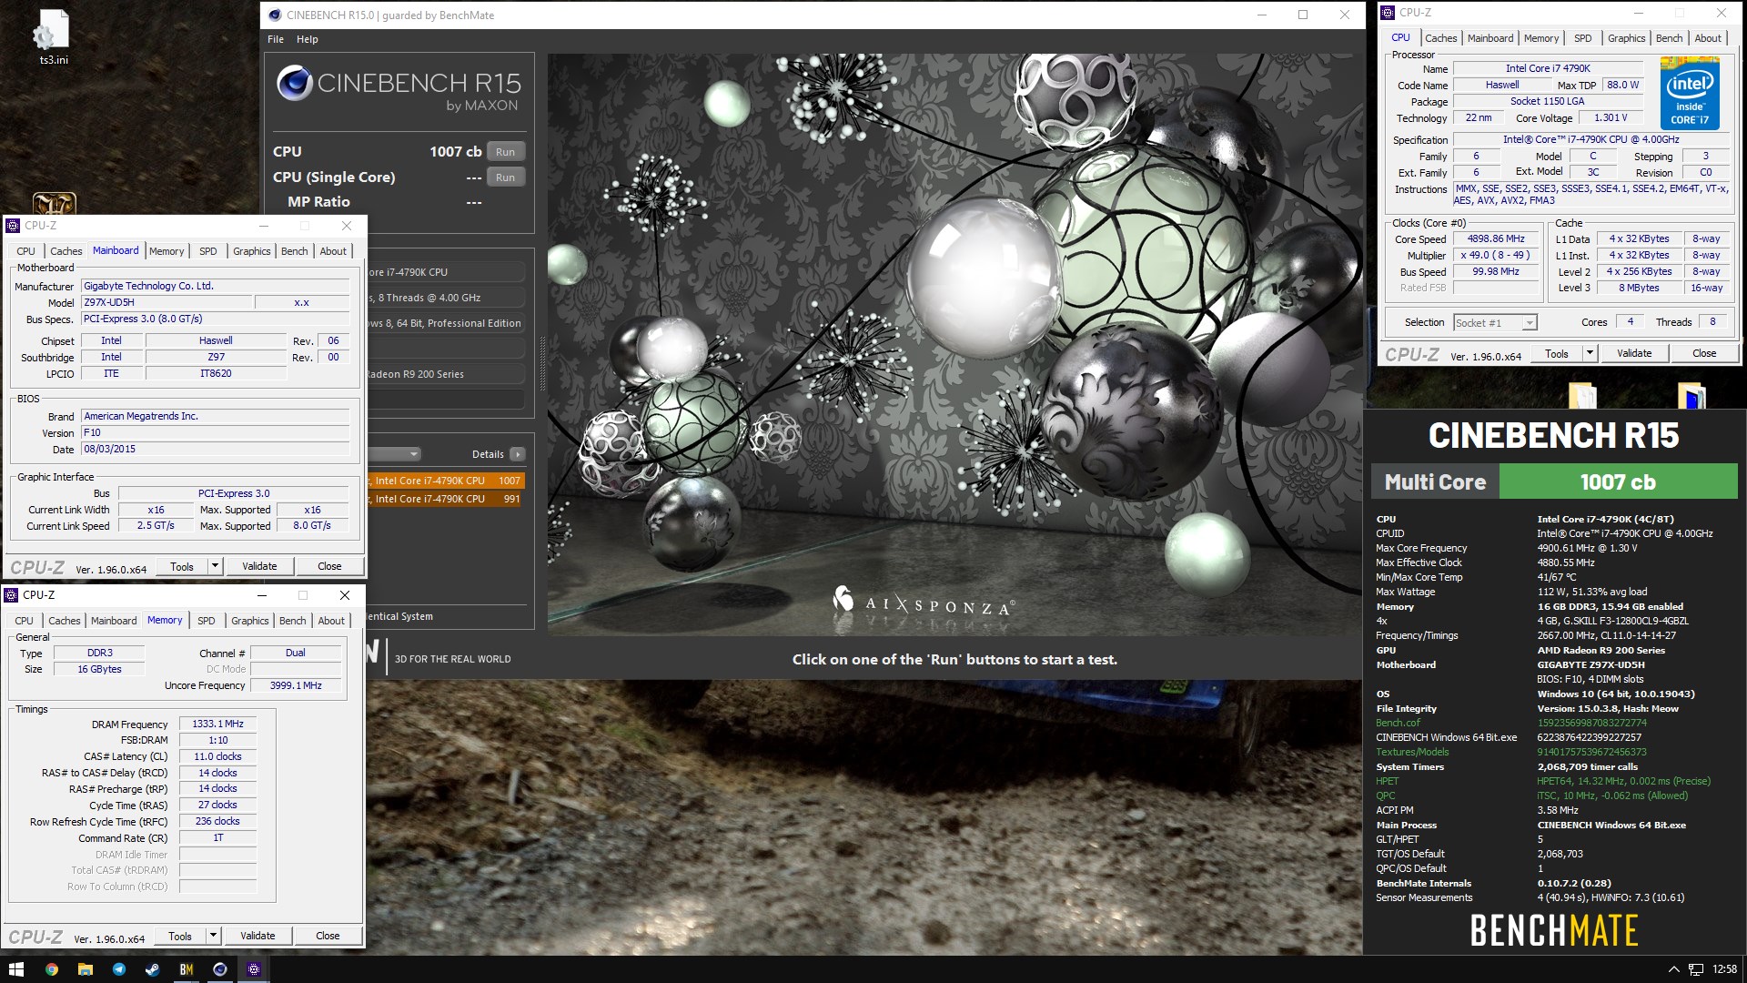Click Uncore Frequency 3999.1 MHz field
Image resolution: width=1747 pixels, height=983 pixels.
(x=296, y=685)
